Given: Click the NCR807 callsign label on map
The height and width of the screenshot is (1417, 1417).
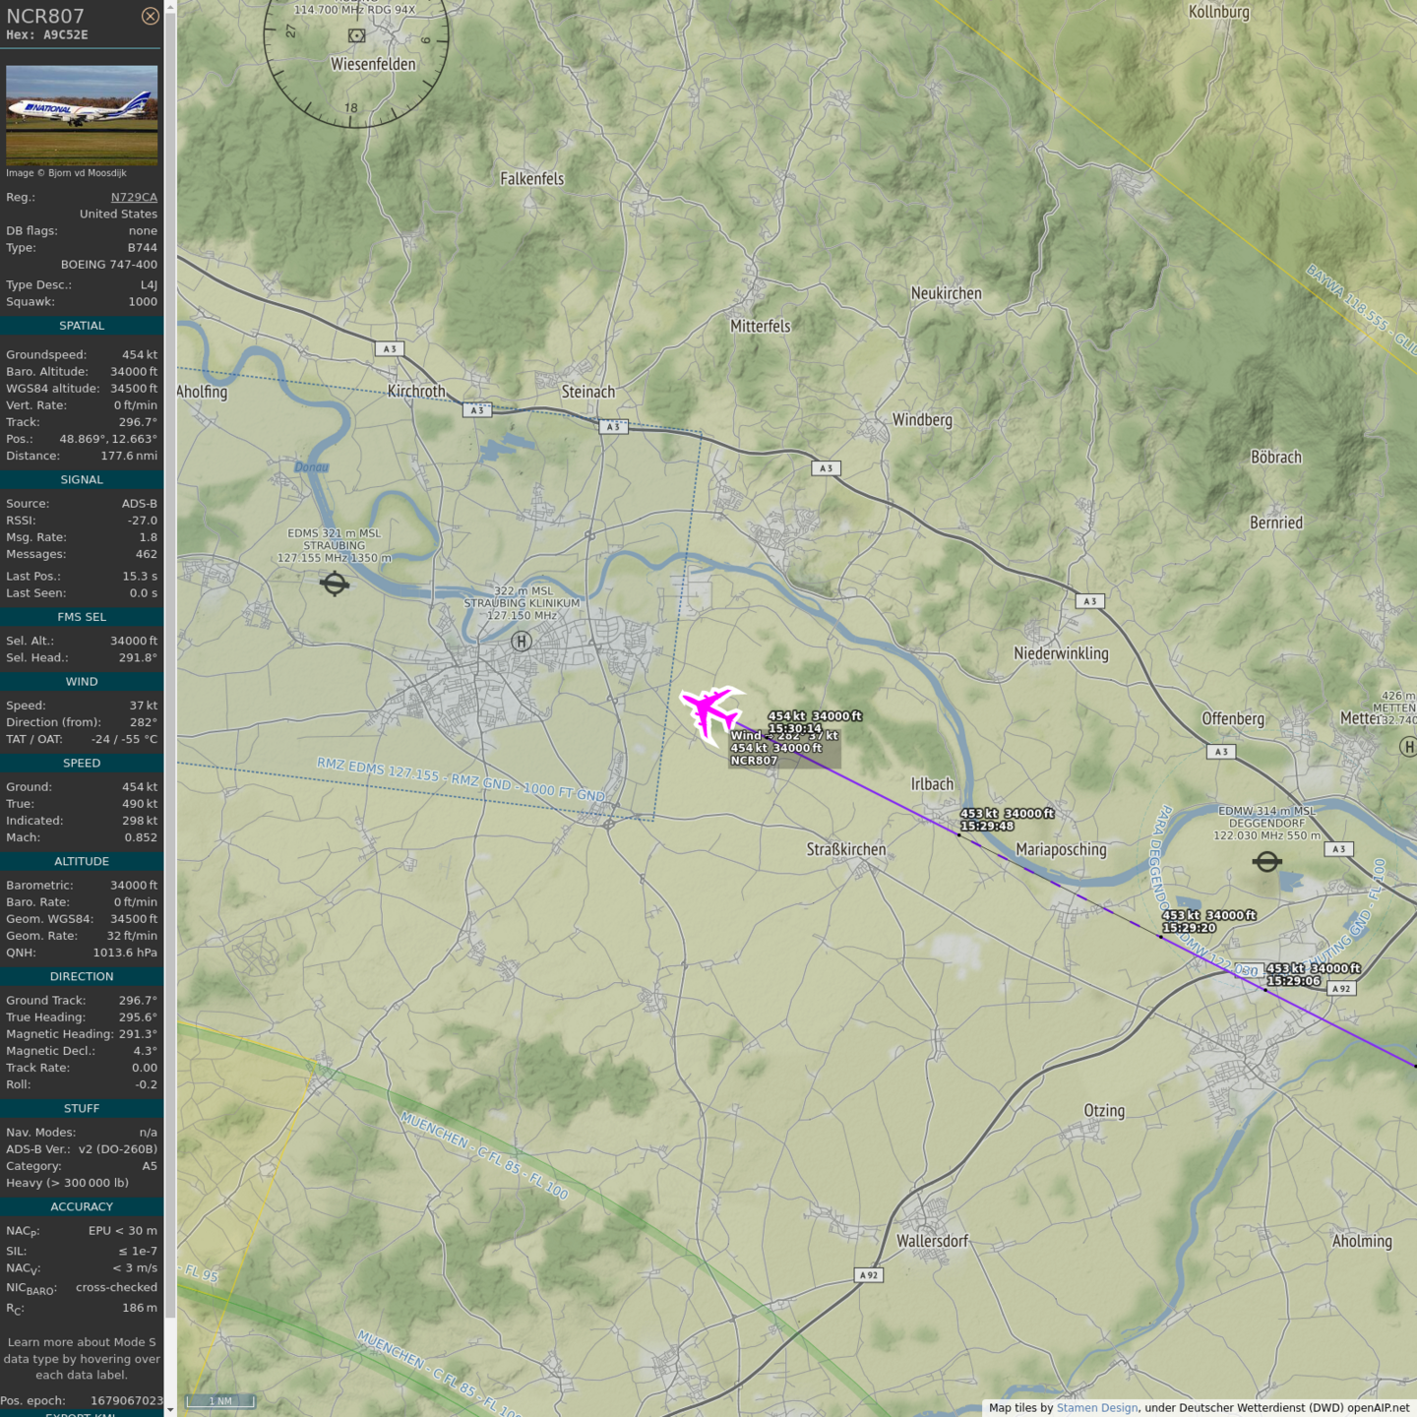Looking at the screenshot, I should click(755, 761).
